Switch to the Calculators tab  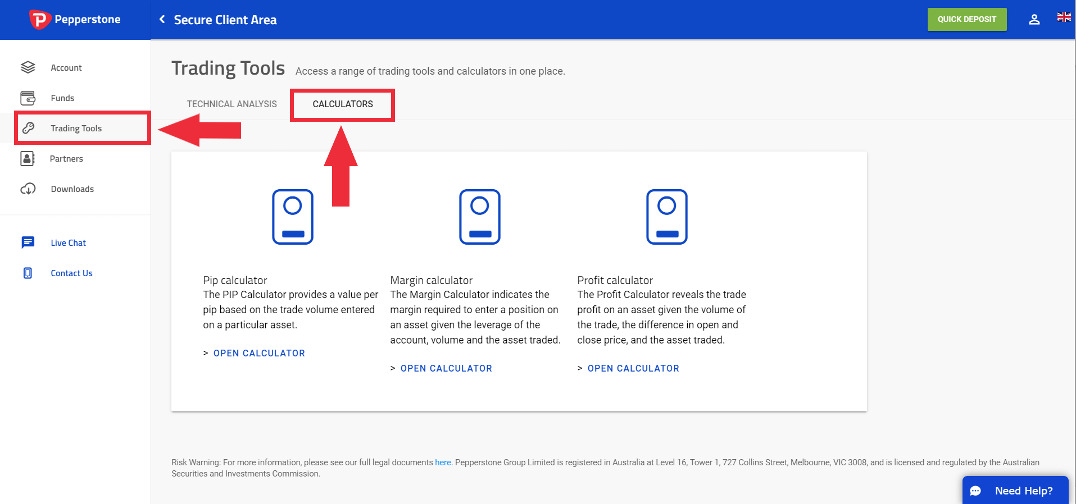point(343,104)
